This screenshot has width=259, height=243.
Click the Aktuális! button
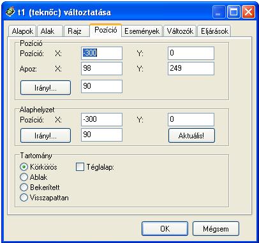pyautogui.click(x=191, y=135)
